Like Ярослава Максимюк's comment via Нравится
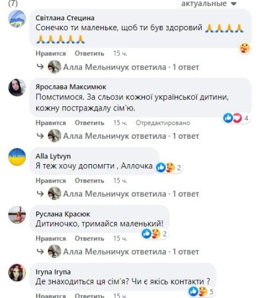The height and width of the screenshot is (298, 264). coord(51,123)
